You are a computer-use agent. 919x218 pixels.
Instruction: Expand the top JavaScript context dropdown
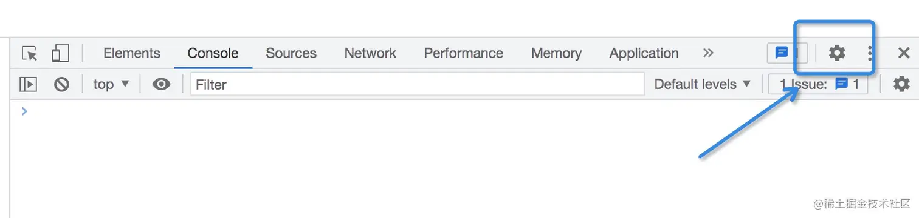[x=111, y=84]
